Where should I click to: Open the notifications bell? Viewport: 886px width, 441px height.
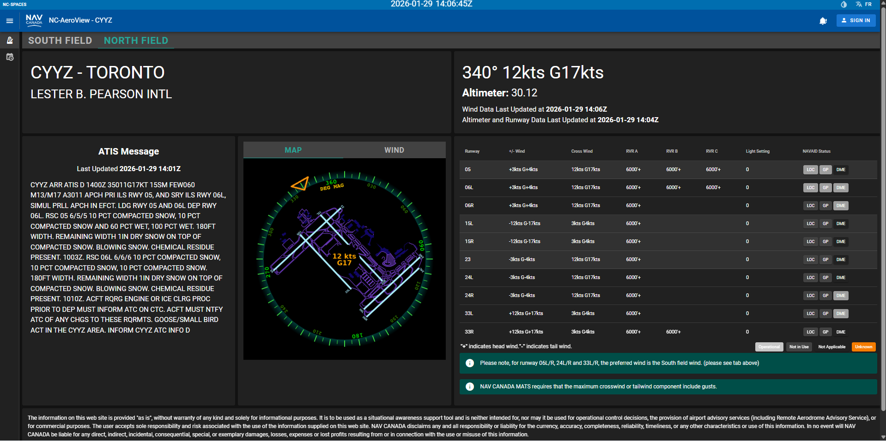[x=824, y=21]
